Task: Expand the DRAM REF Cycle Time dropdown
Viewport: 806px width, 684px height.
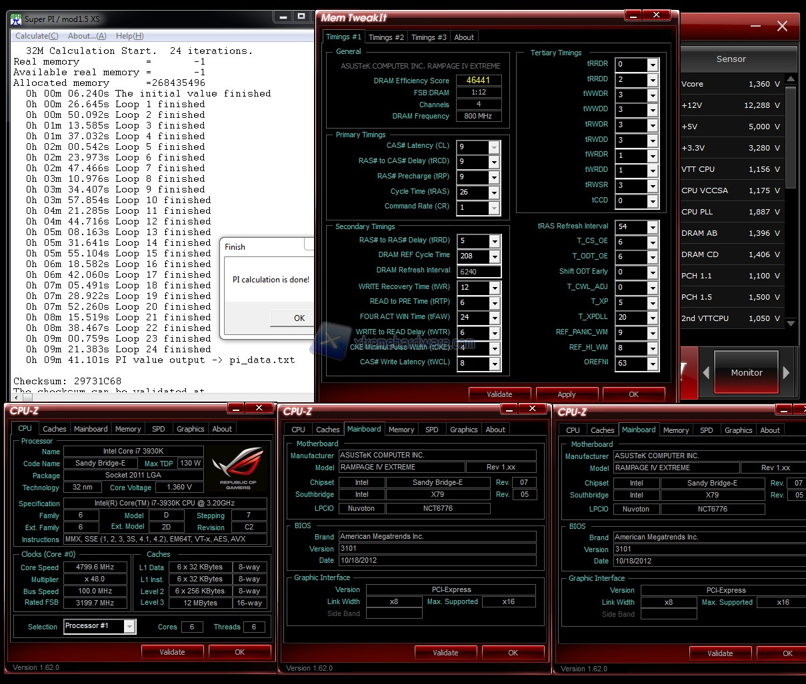Action: [494, 257]
